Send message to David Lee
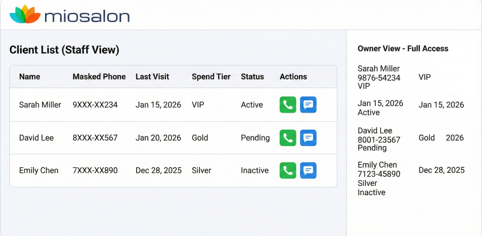Screen dimensions: 482x236 [x=308, y=138]
